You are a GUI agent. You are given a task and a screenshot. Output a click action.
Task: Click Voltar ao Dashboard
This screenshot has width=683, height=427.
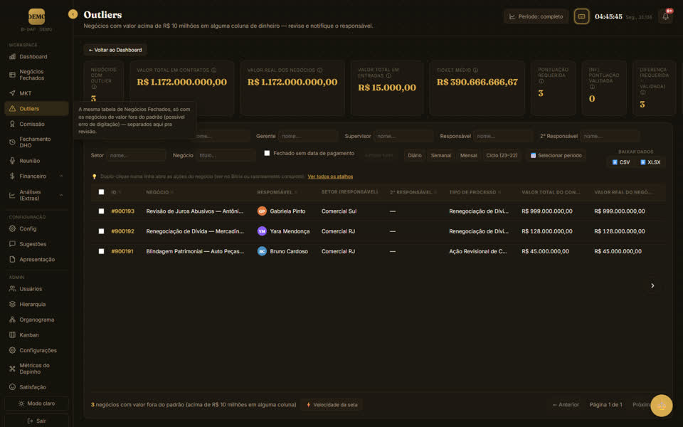[115, 50]
